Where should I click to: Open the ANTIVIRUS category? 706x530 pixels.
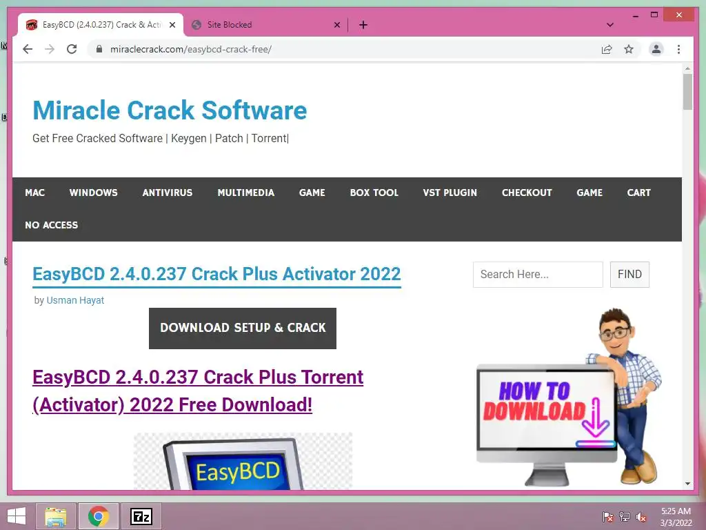pyautogui.click(x=167, y=193)
